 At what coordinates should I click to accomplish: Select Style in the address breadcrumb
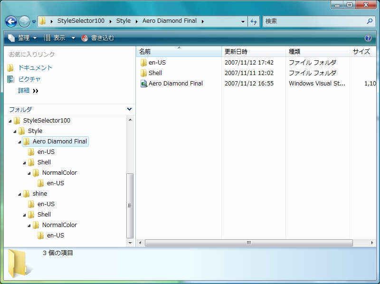tap(123, 21)
